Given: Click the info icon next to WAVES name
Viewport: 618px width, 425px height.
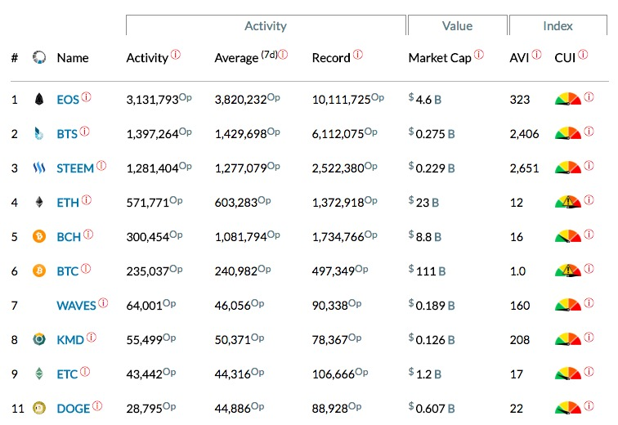Looking at the screenshot, I should (x=103, y=302).
